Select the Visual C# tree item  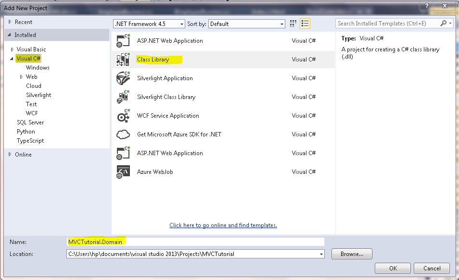pos(28,59)
